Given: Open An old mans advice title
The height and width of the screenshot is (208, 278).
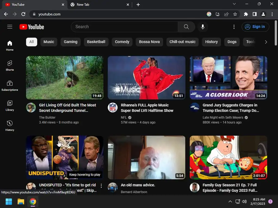Looking at the screenshot, I should click(x=138, y=185).
